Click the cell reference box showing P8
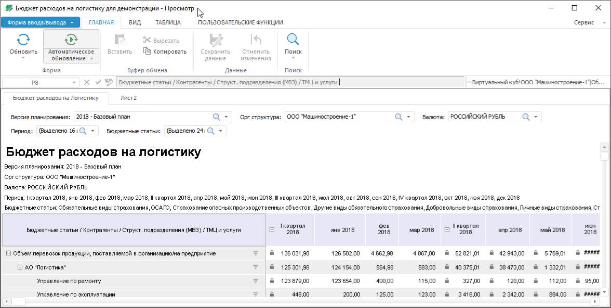The height and width of the screenshot is (308, 611). click(35, 82)
